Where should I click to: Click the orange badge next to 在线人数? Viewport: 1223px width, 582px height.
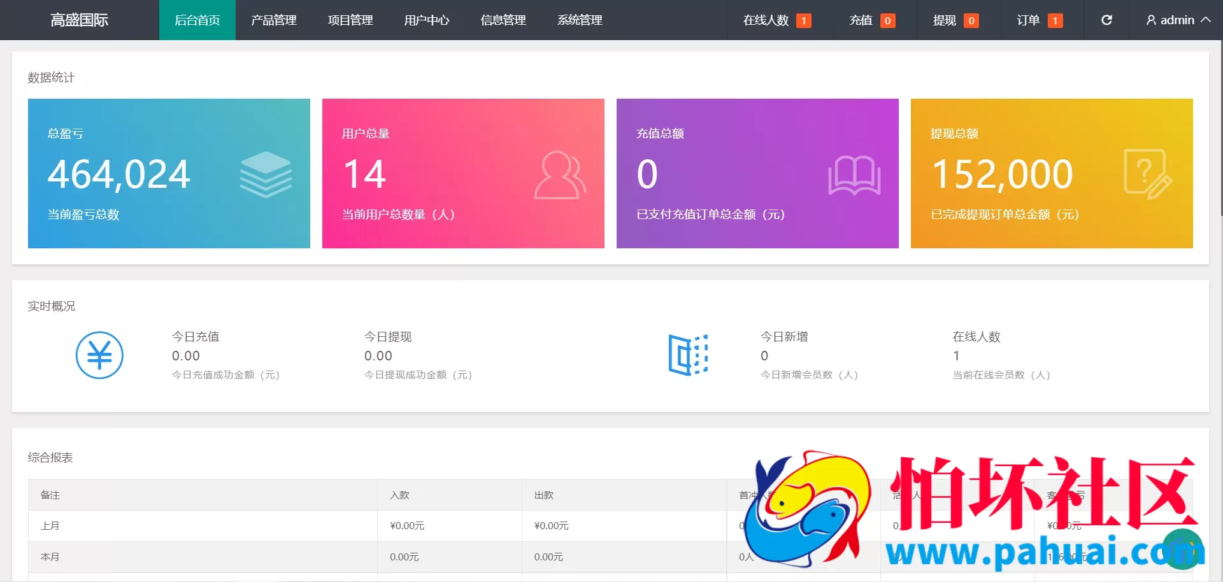pos(804,21)
